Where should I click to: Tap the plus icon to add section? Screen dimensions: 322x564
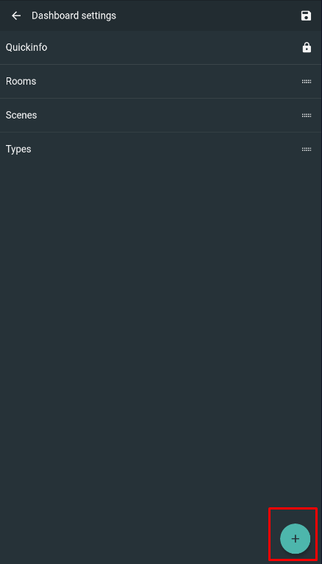pos(295,538)
